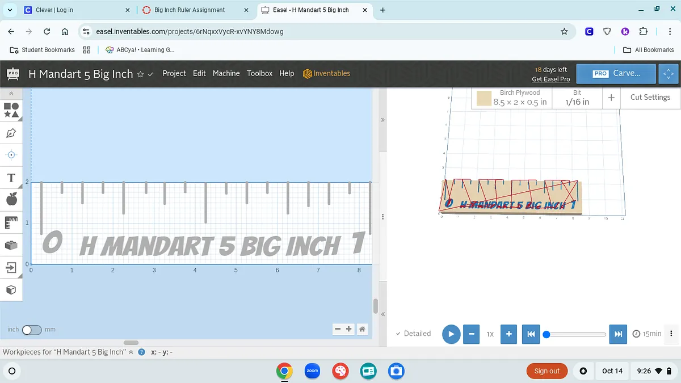This screenshot has height=383, width=681.
Task: Toggle inch to mm units switch
Action: pyautogui.click(x=32, y=330)
